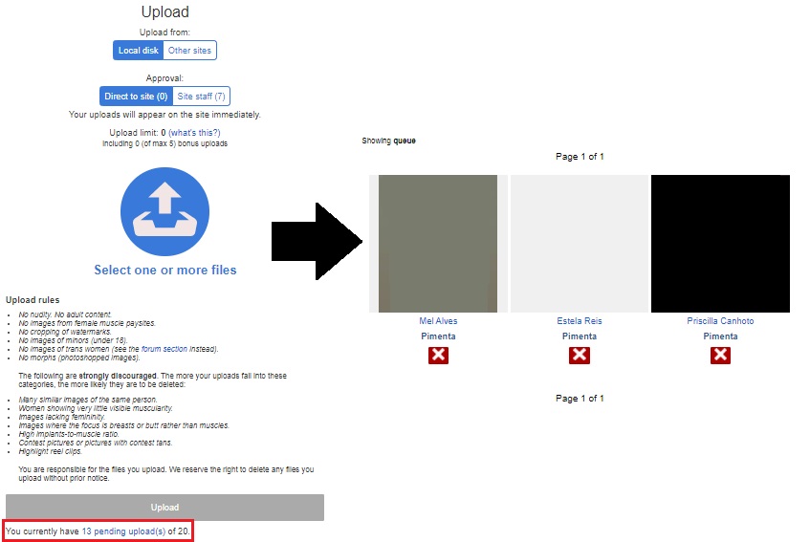
Task: Open Pimenta uploader link below Mel Alves
Action: pyautogui.click(x=438, y=336)
